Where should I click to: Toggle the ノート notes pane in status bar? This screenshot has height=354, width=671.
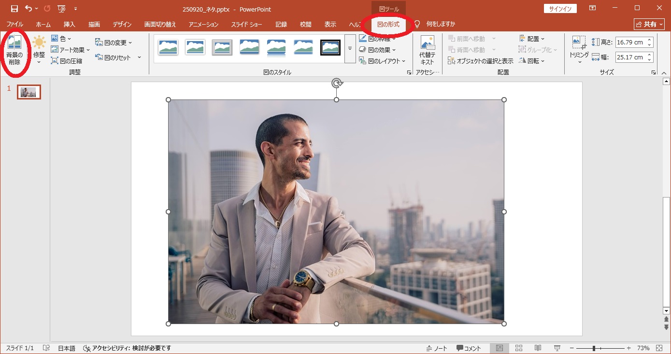click(x=437, y=348)
